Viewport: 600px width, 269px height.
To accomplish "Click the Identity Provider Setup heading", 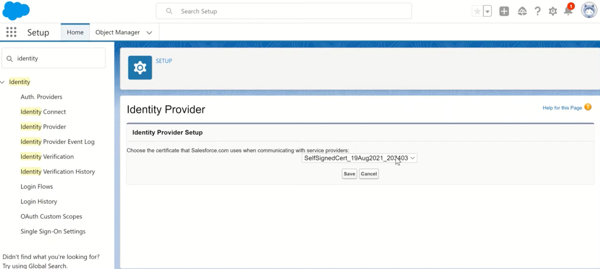I will tap(168, 132).
